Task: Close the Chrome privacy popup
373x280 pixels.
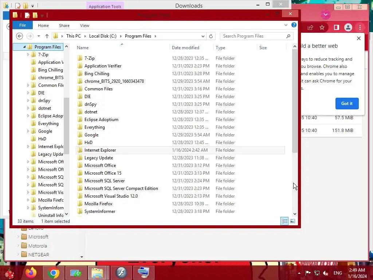Action: coord(359,38)
